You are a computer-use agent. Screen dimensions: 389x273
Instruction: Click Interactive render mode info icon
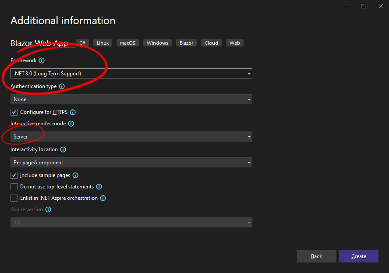pyautogui.click(x=71, y=124)
